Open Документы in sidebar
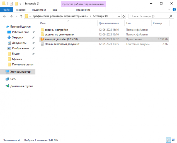 pos(19,43)
